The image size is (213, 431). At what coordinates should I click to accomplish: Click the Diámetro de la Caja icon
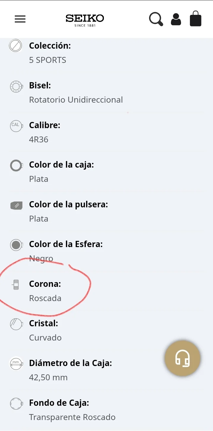[16, 364]
